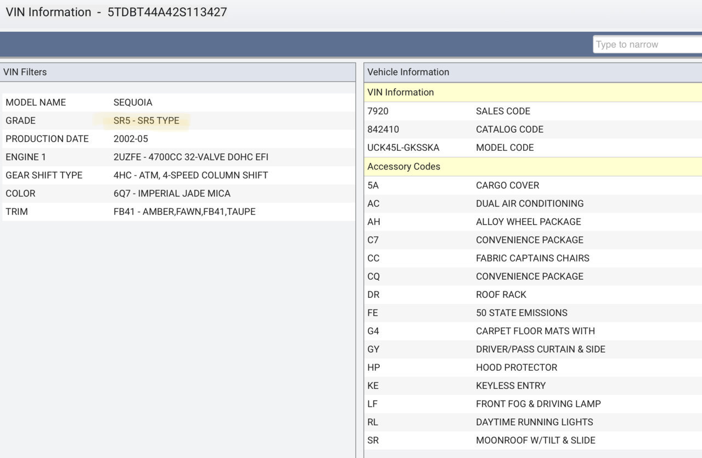Click the SALES CODE description

coord(503,111)
